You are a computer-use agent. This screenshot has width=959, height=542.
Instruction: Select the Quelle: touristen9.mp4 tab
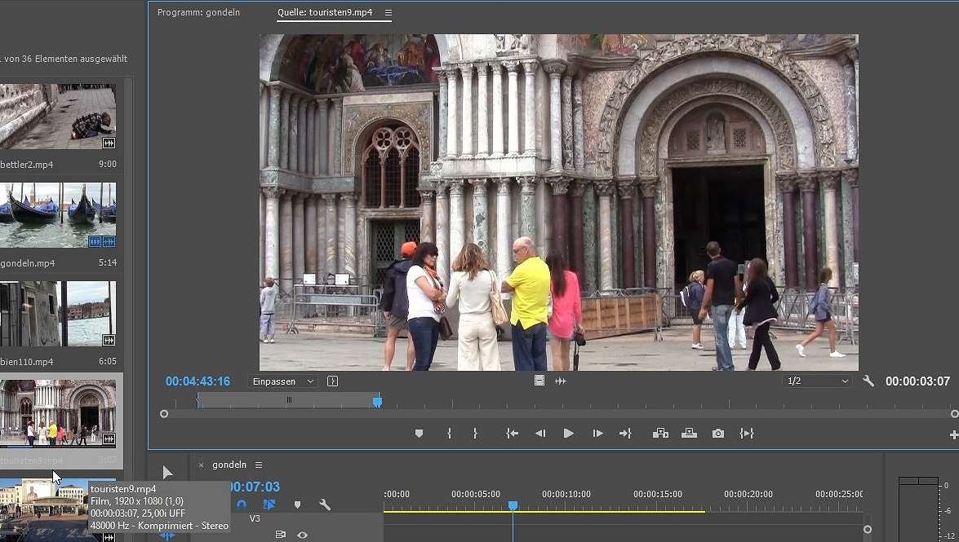pyautogui.click(x=325, y=12)
